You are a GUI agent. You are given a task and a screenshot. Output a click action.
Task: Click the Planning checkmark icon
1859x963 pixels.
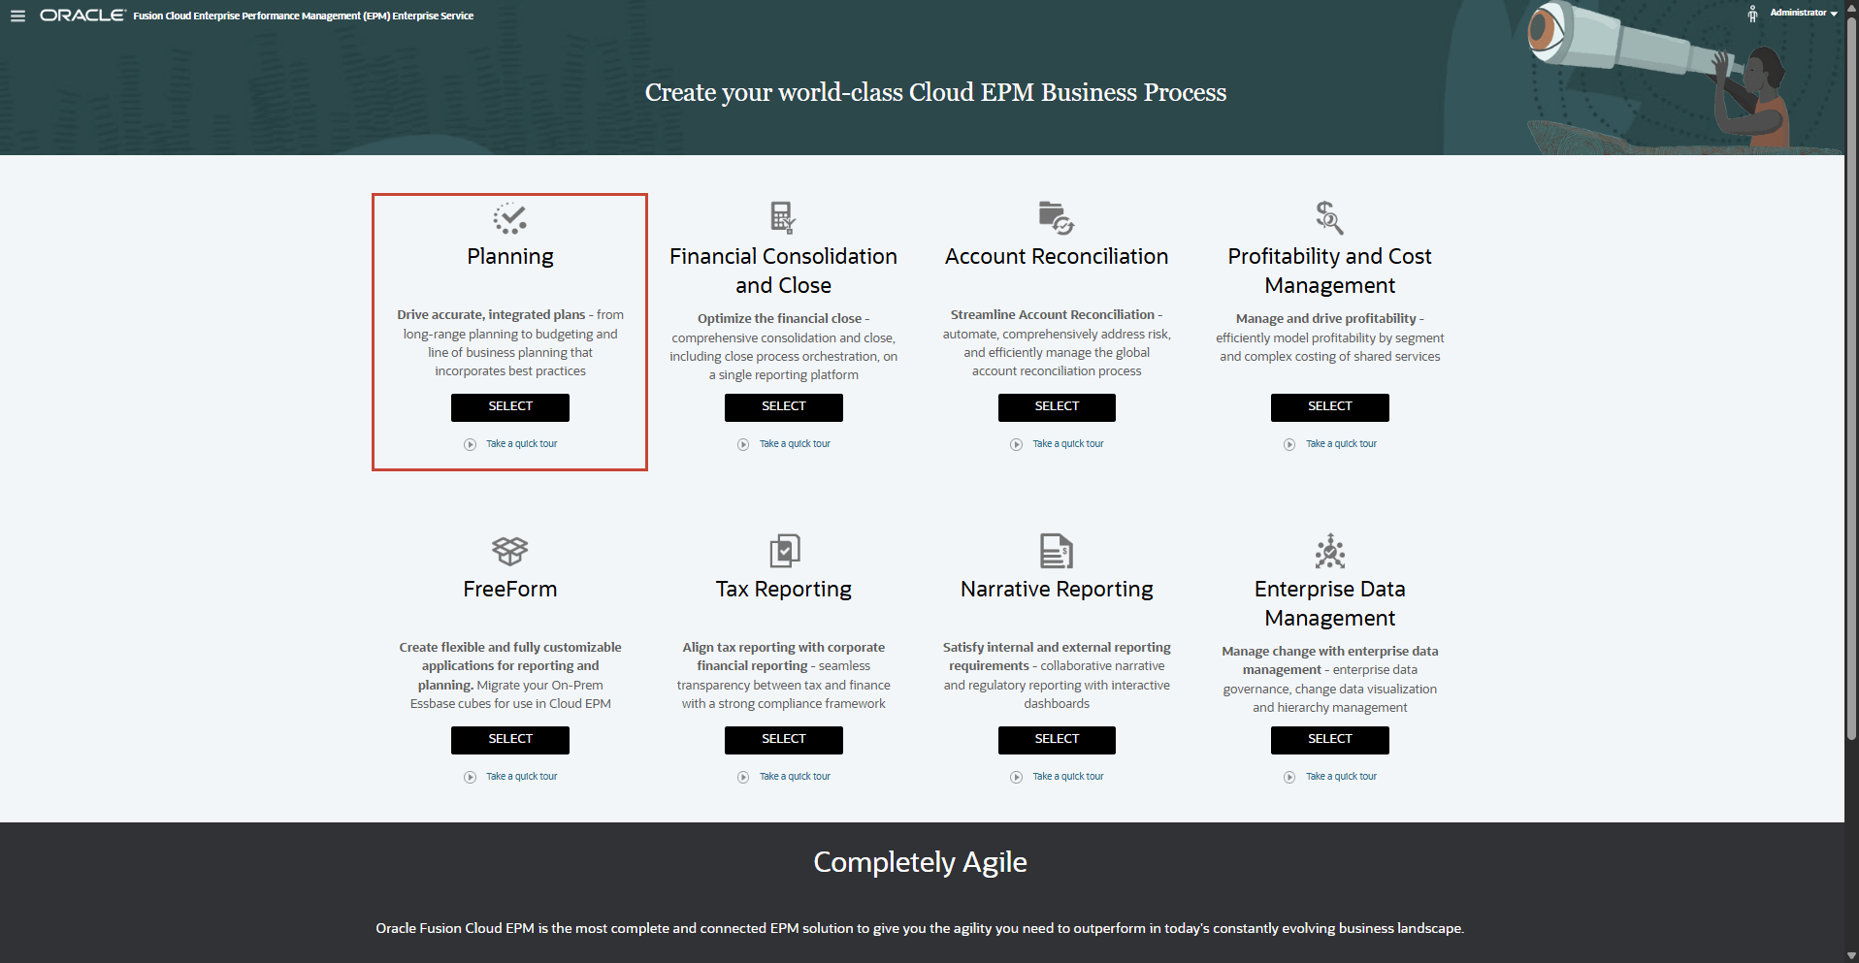tap(510, 217)
